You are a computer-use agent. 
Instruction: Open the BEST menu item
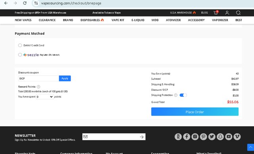point(239,20)
